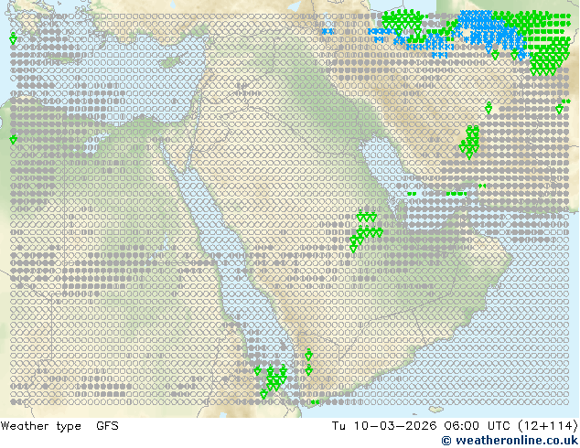Click the 'Weather type' caption text

click(x=40, y=426)
